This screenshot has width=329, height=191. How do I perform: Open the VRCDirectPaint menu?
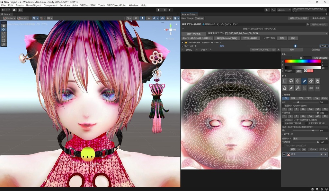point(117,5)
